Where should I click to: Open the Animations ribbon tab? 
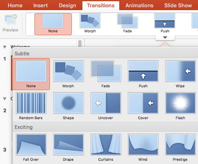coord(139,6)
